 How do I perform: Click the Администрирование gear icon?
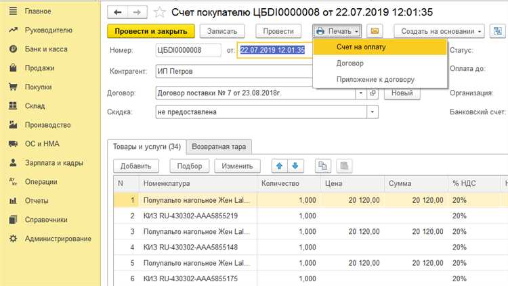tap(13, 239)
